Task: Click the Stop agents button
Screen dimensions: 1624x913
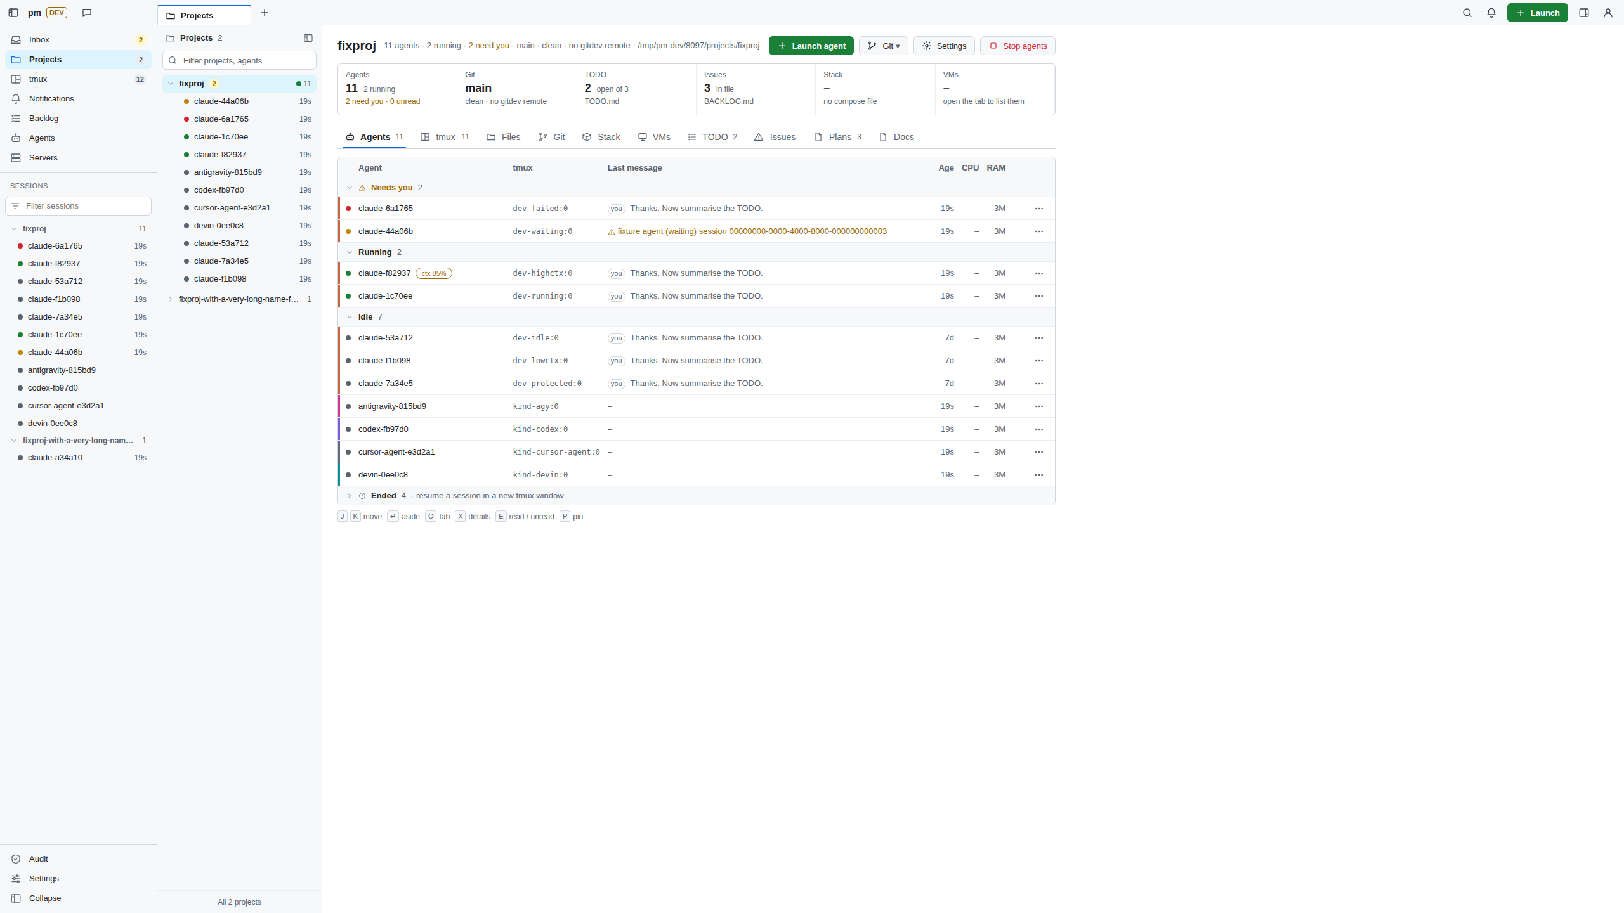Action: [1018, 46]
